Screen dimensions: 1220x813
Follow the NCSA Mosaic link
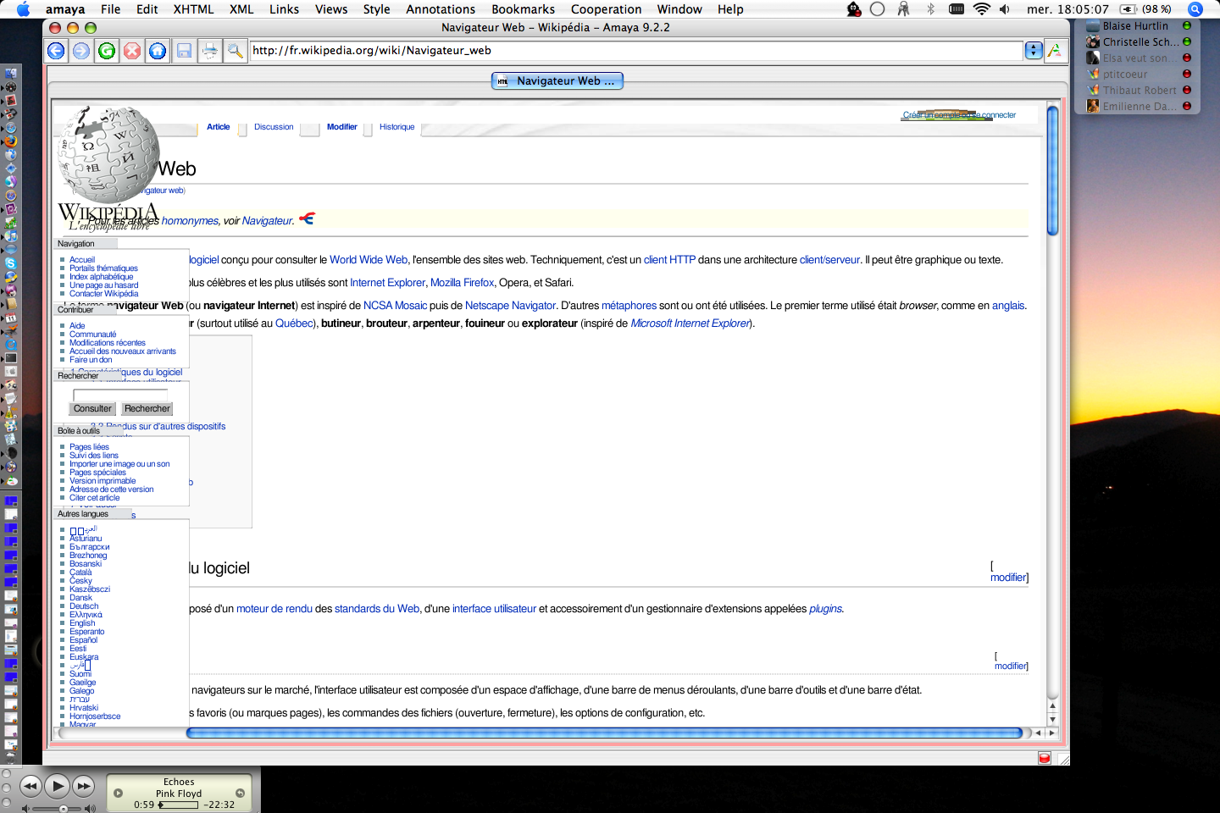(x=395, y=306)
